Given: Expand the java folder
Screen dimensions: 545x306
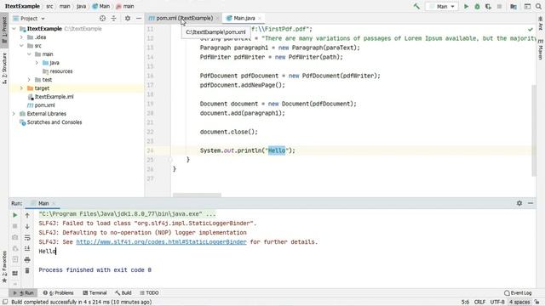Looking at the screenshot, I should 37,63.
